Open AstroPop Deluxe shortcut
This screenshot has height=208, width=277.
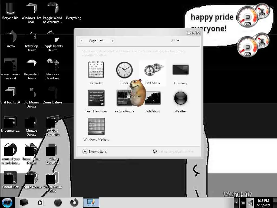click(31, 41)
